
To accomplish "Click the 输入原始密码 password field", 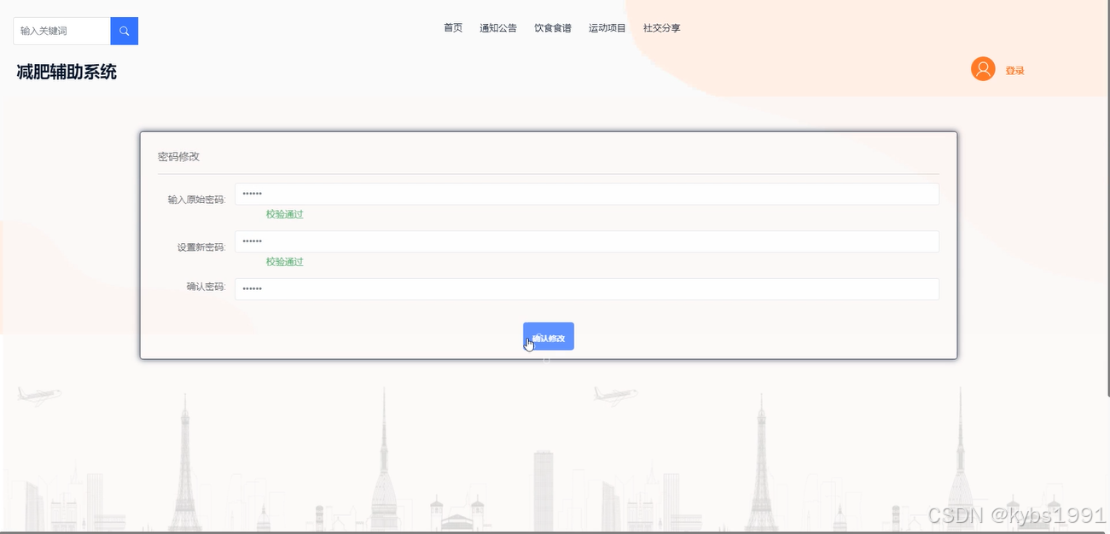I will pyautogui.click(x=587, y=194).
